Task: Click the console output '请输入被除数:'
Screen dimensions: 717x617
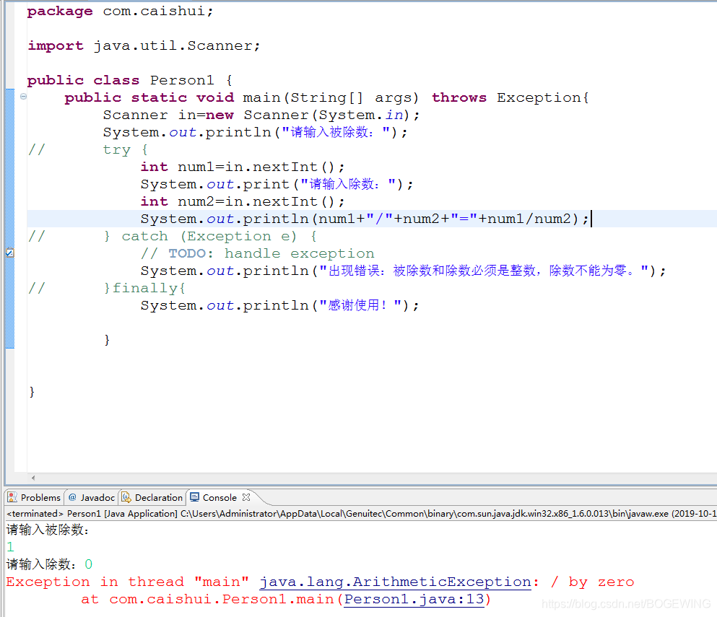Action: pyautogui.click(x=48, y=530)
